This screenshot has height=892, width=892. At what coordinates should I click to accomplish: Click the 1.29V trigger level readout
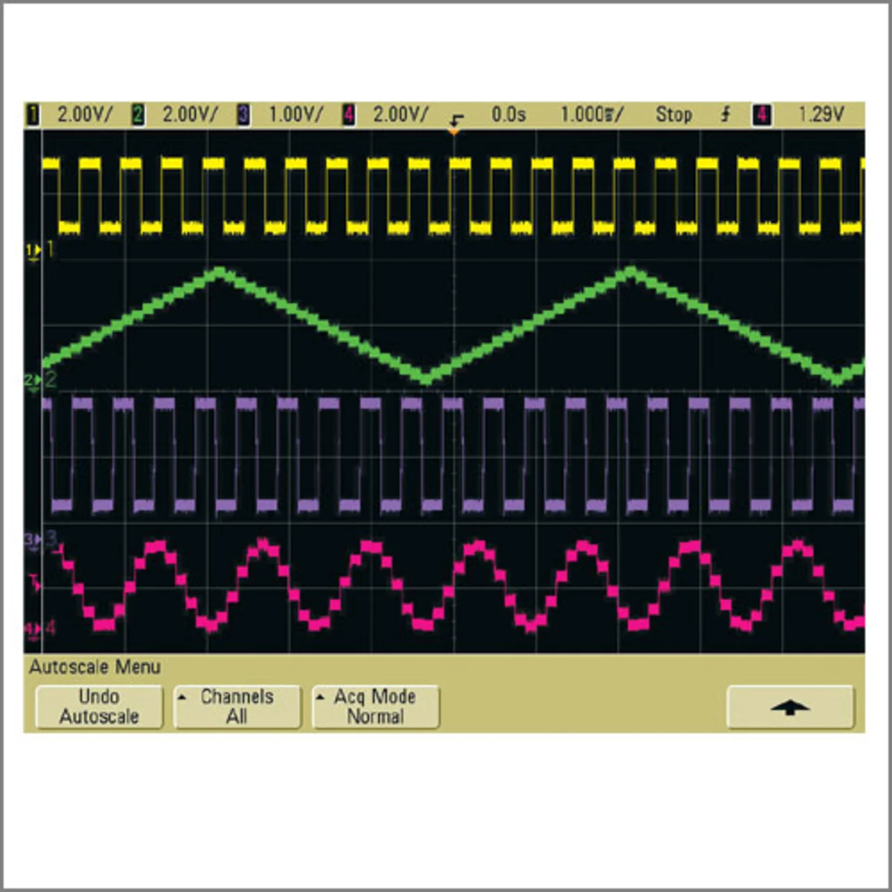tap(820, 114)
